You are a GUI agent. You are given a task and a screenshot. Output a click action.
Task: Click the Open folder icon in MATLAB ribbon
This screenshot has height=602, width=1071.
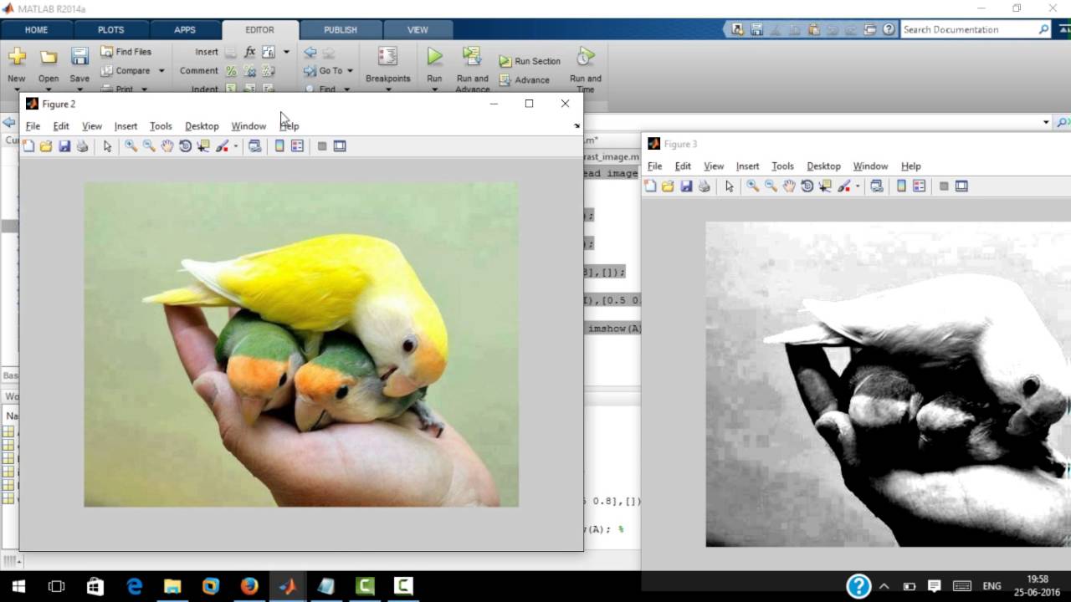pyautogui.click(x=49, y=57)
